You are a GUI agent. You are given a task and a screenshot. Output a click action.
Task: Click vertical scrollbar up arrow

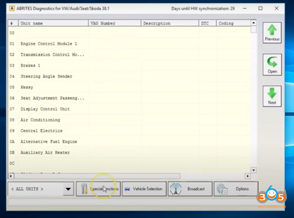pos(254,23)
